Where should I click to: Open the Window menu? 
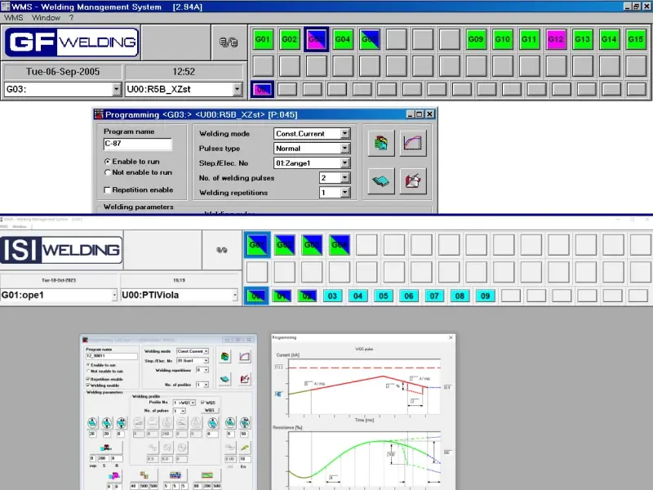46,17
